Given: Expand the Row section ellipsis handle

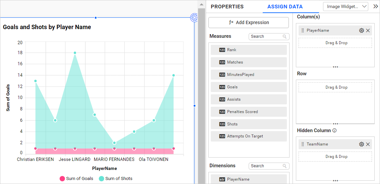Looking at the screenshot, I should pos(335,124).
